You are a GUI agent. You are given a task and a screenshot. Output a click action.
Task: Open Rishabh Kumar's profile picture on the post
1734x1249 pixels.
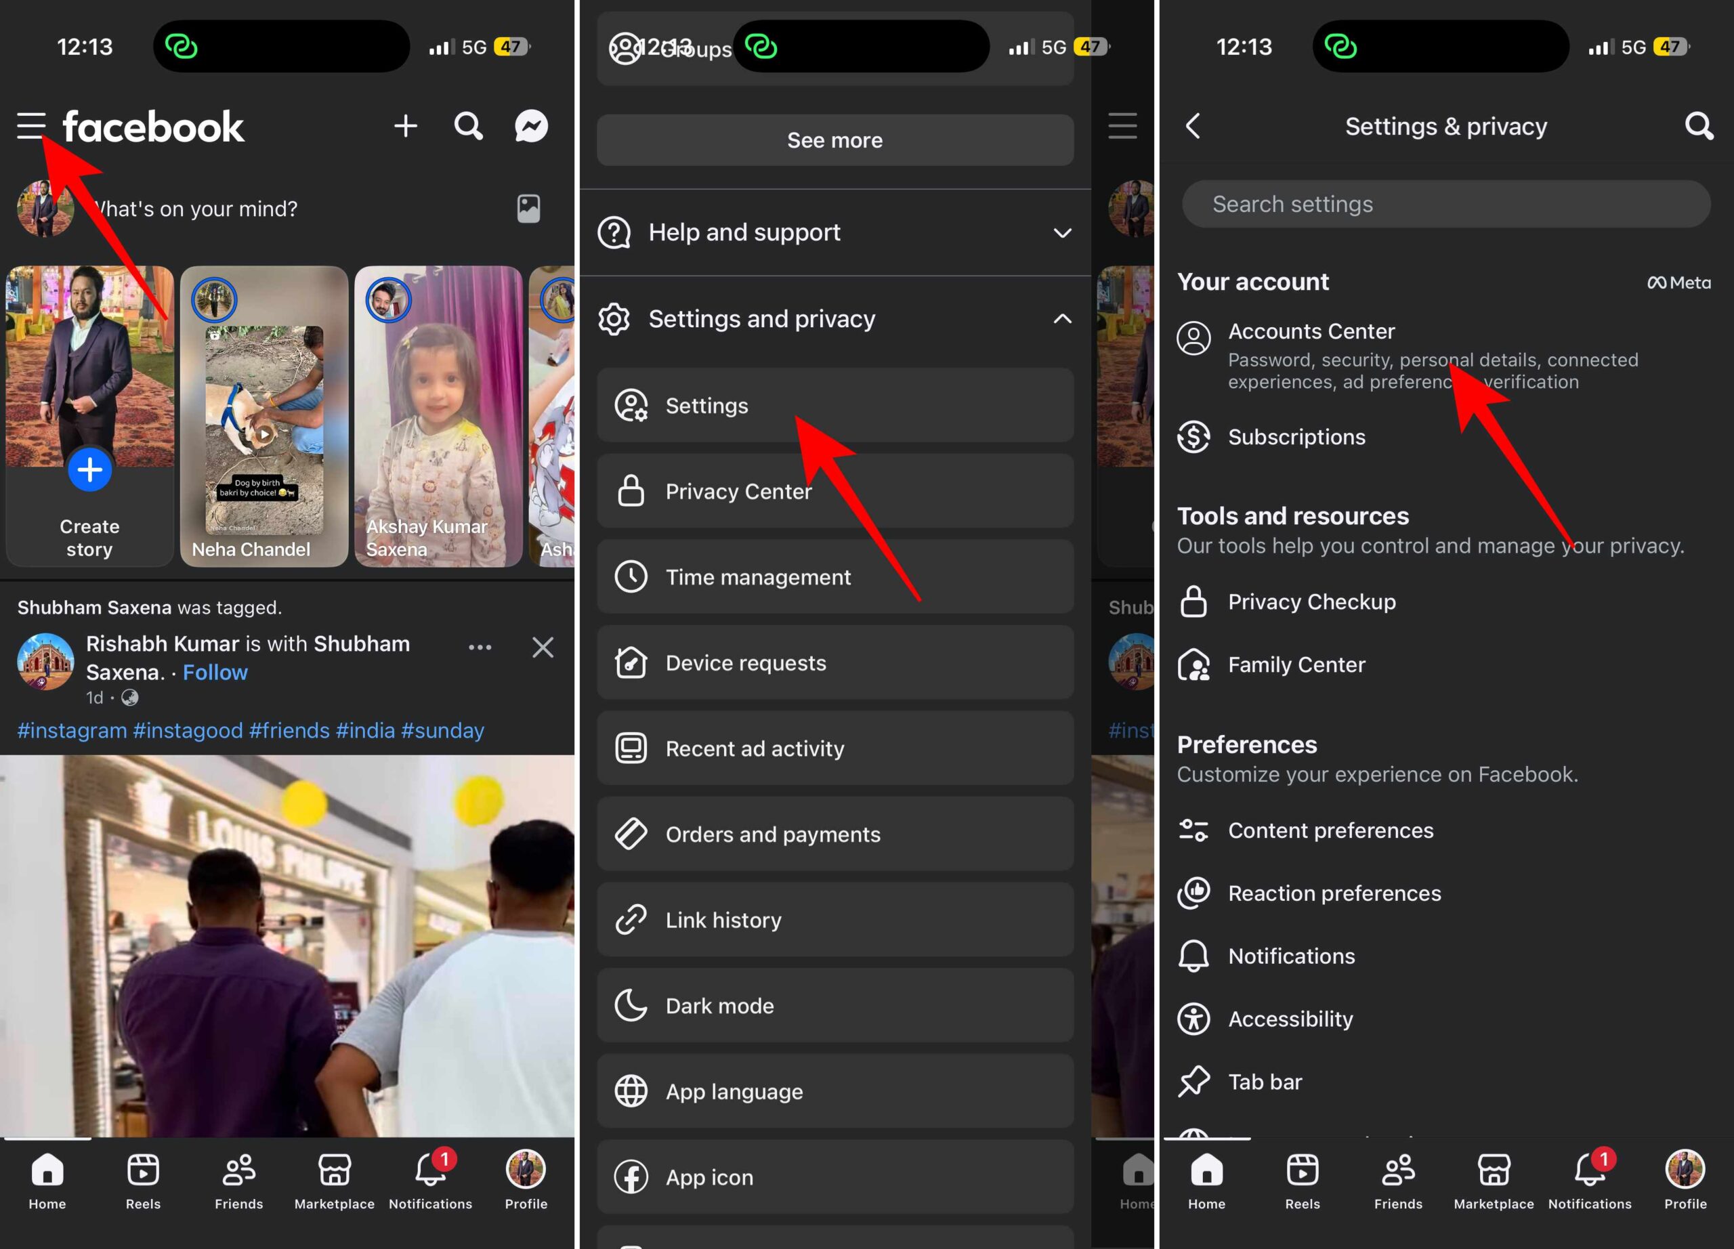[46, 661]
